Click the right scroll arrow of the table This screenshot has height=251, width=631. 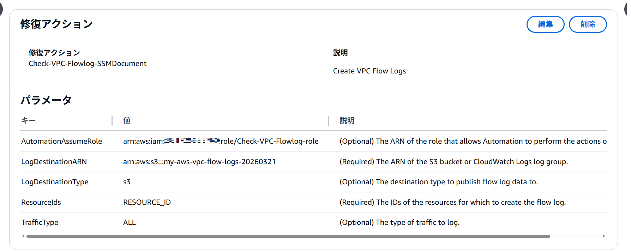604,236
